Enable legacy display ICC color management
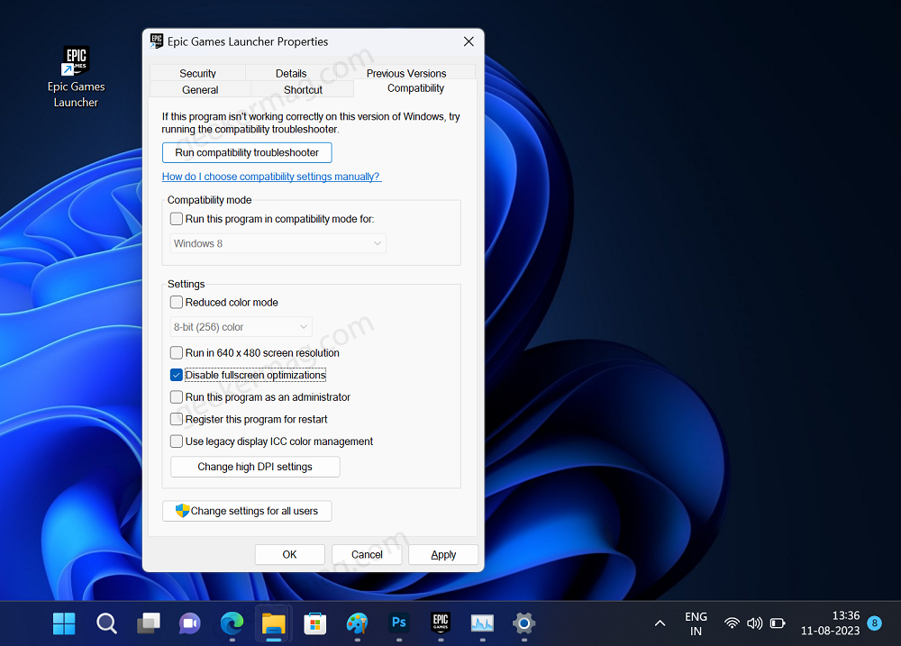Image resolution: width=901 pixels, height=646 pixels. pyautogui.click(x=177, y=441)
